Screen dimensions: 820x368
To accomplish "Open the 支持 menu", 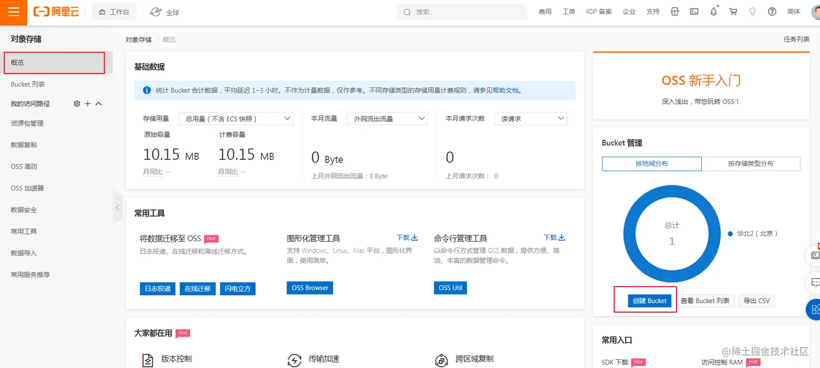I will [x=653, y=12].
